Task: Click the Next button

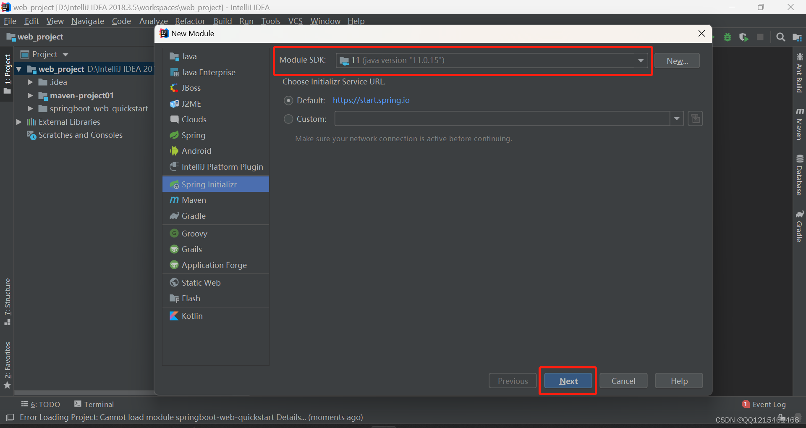Action: click(568, 381)
